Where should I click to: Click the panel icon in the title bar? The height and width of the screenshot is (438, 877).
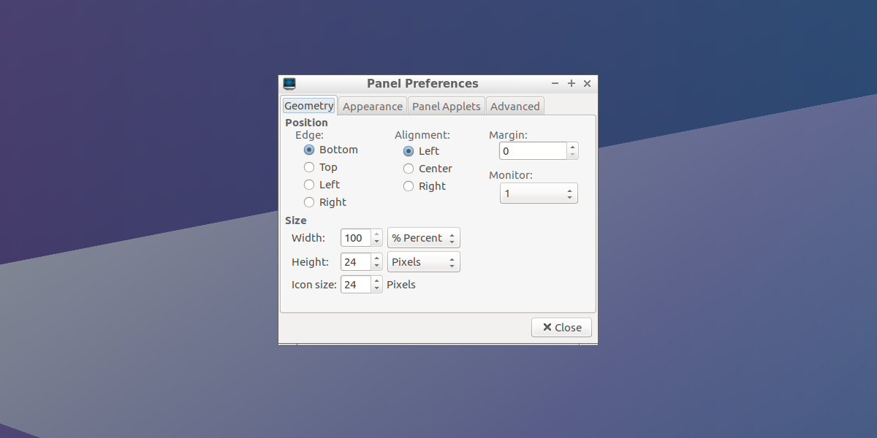point(289,84)
